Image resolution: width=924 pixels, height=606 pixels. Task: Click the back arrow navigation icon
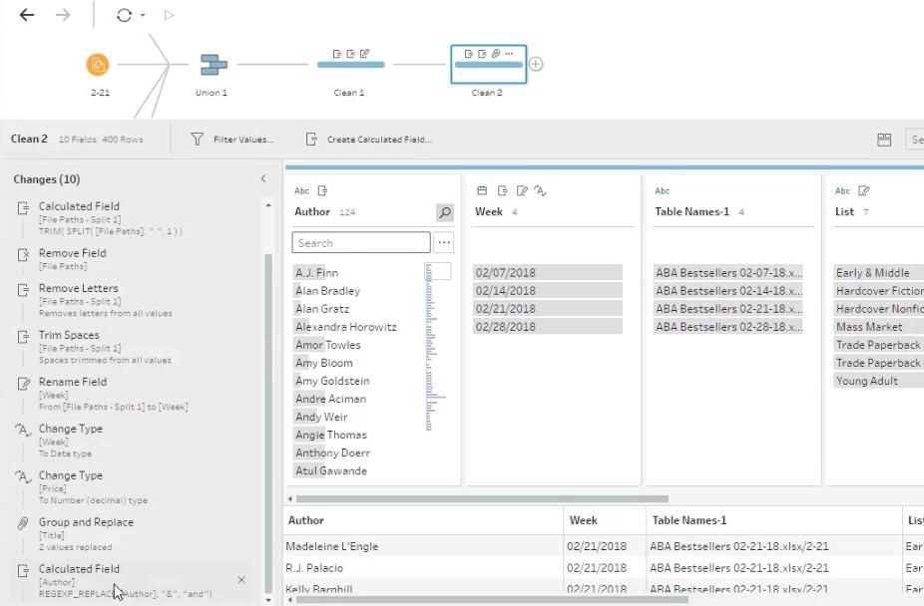click(x=27, y=15)
